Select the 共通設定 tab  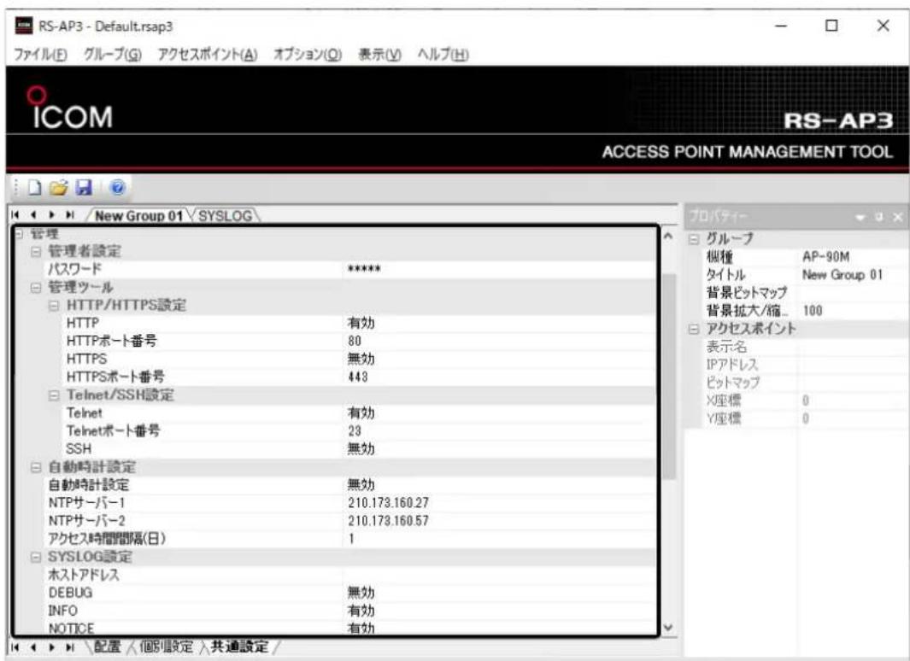tap(240, 646)
